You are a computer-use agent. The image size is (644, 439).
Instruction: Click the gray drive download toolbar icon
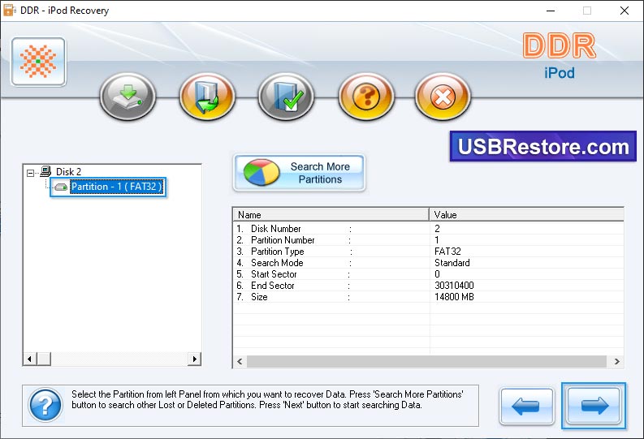[128, 97]
